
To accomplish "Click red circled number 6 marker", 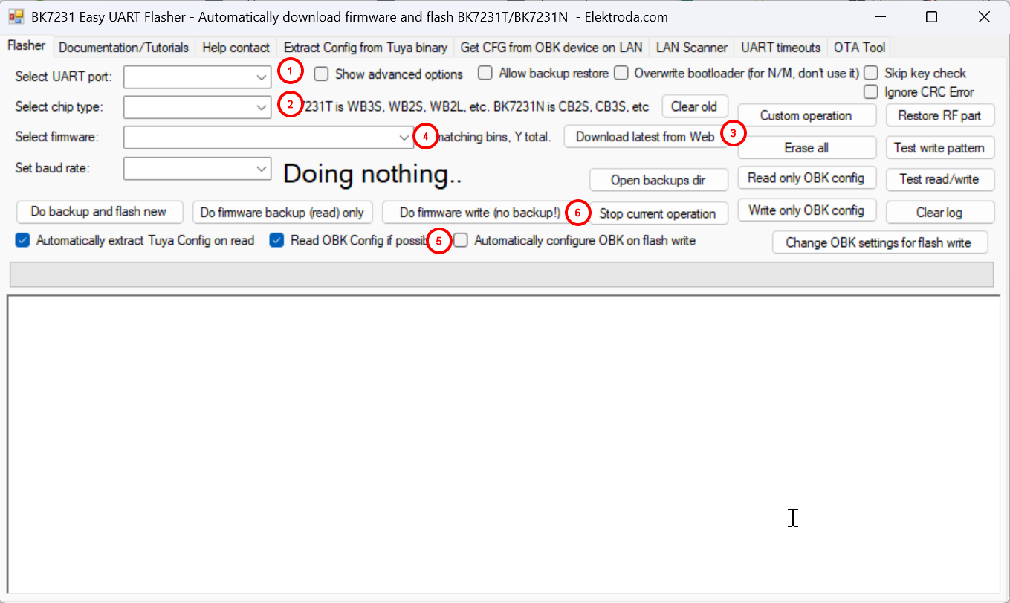I will [577, 212].
